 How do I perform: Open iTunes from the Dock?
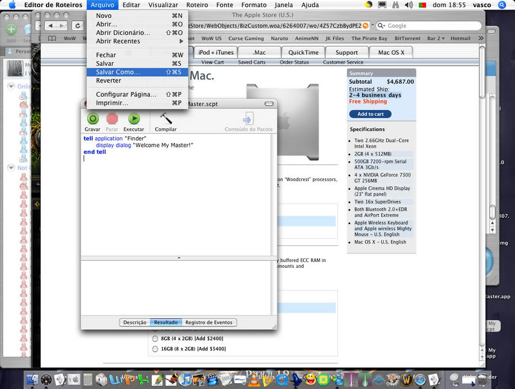point(185,379)
